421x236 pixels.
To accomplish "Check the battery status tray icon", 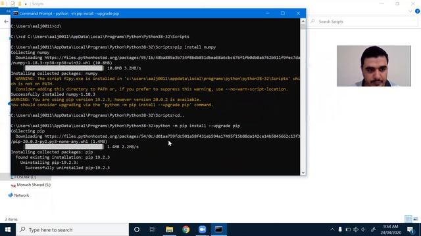I will (348, 229).
